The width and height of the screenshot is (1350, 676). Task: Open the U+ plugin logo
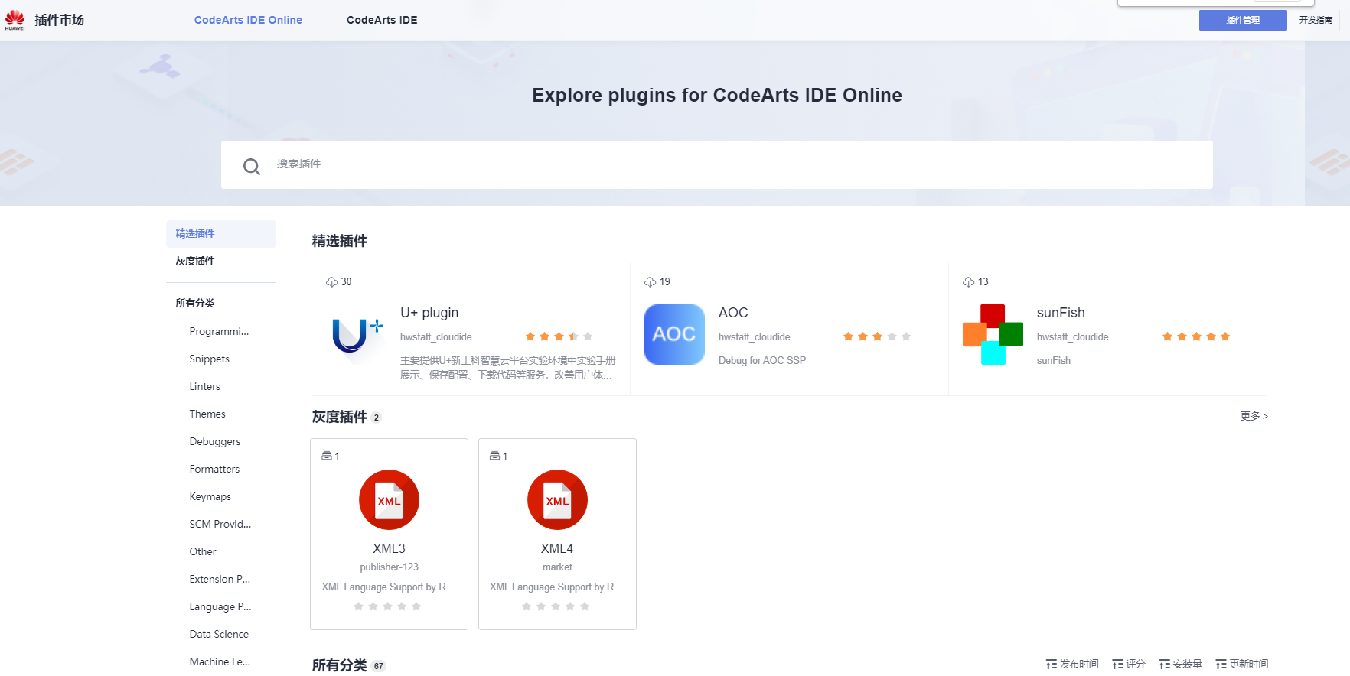click(357, 335)
